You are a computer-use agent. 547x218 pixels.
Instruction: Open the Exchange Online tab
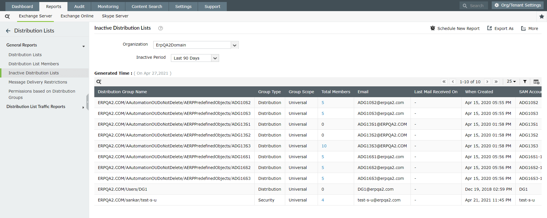77,16
